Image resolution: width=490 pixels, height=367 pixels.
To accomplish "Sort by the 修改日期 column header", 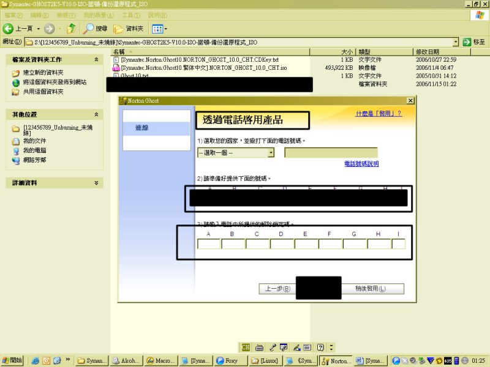I will (442, 52).
